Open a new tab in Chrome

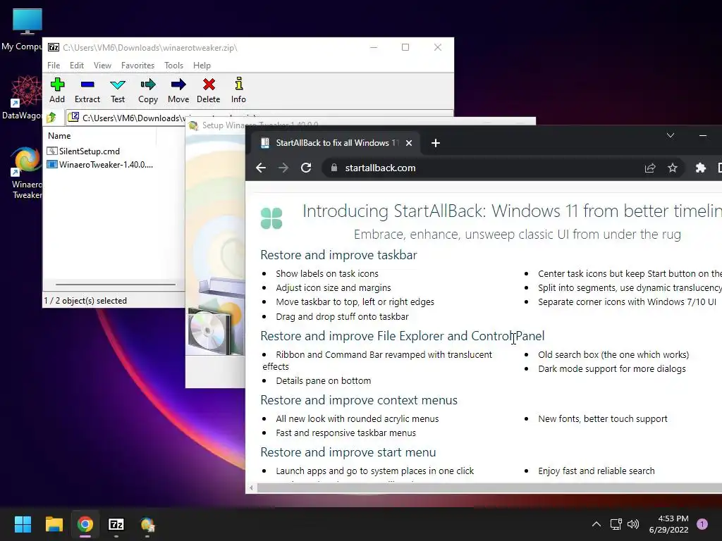coord(436,143)
